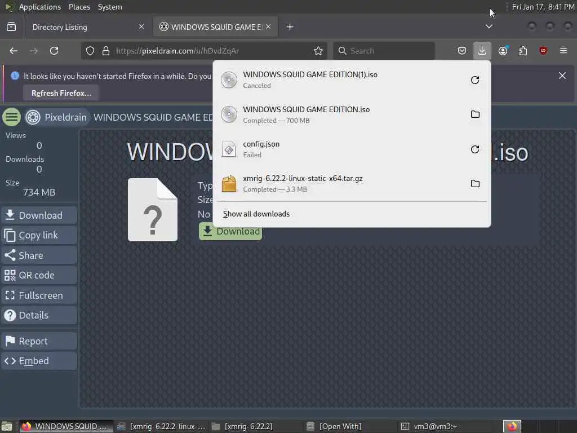Switch to WINDOWS SQUID taskbar window

pos(66,426)
